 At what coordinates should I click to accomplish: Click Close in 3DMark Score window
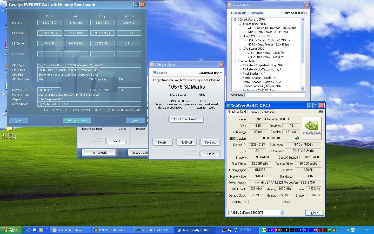[211, 154]
